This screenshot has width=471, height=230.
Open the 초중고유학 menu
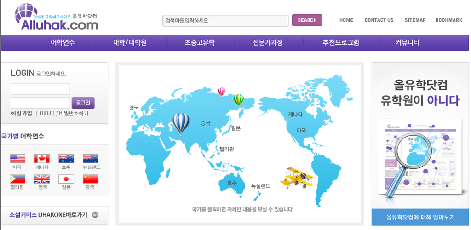pyautogui.click(x=200, y=43)
